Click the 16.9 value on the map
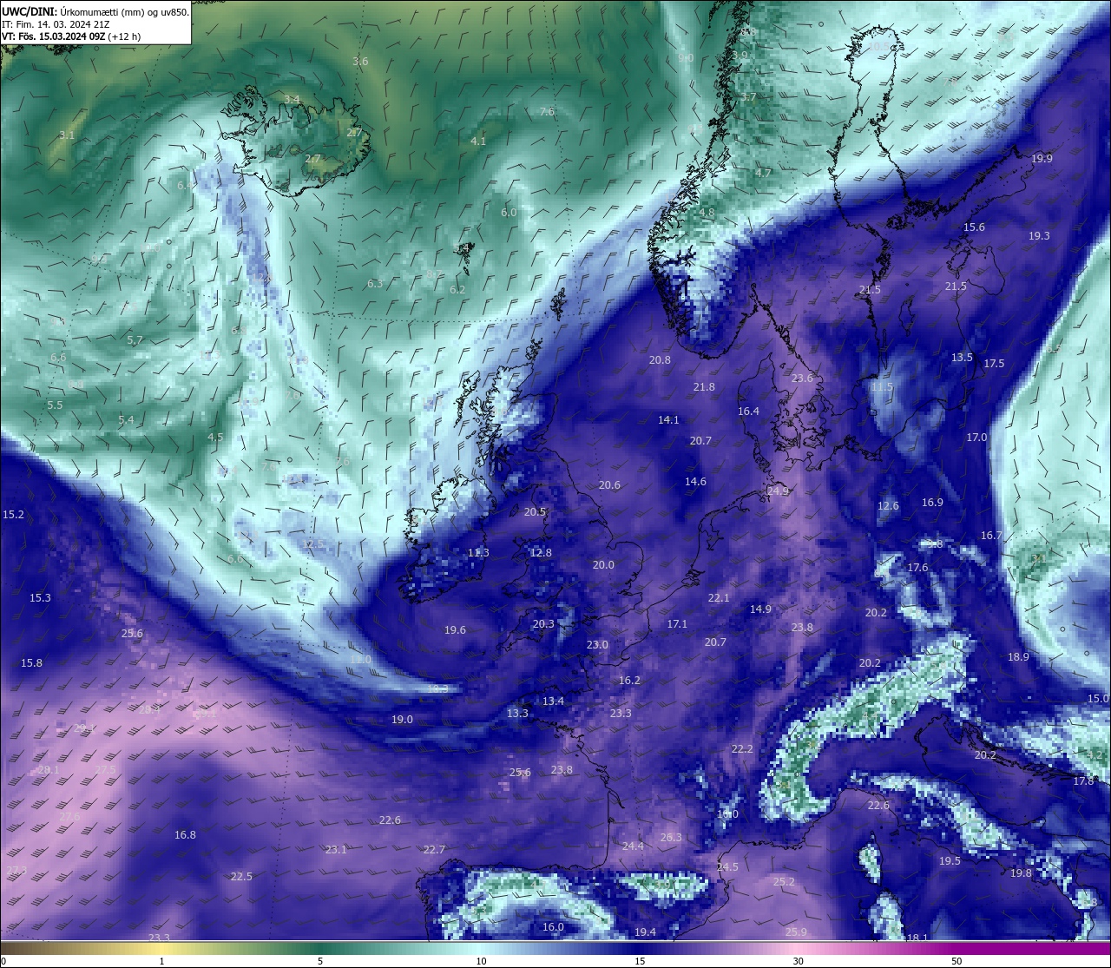 (x=932, y=503)
